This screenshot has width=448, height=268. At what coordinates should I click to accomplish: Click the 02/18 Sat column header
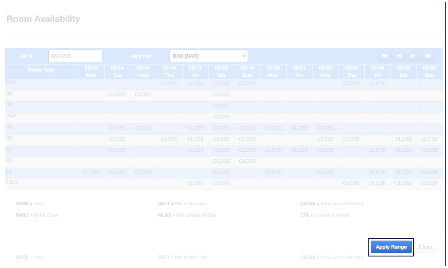click(x=221, y=72)
